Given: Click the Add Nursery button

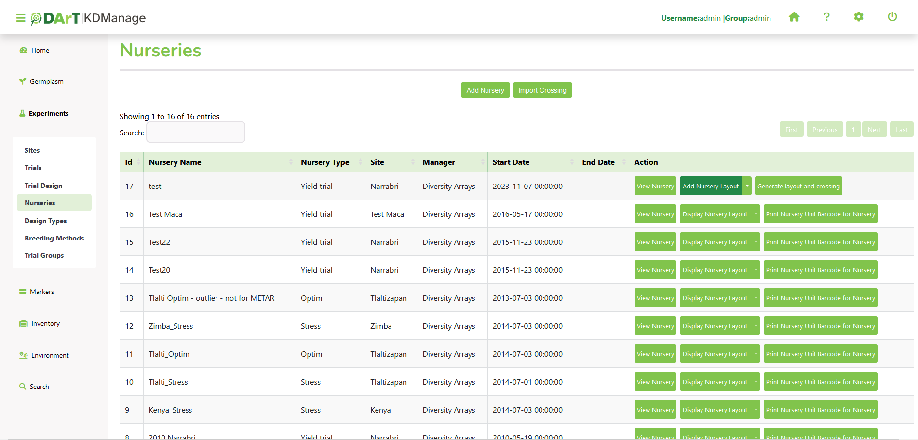Looking at the screenshot, I should 485,91.
